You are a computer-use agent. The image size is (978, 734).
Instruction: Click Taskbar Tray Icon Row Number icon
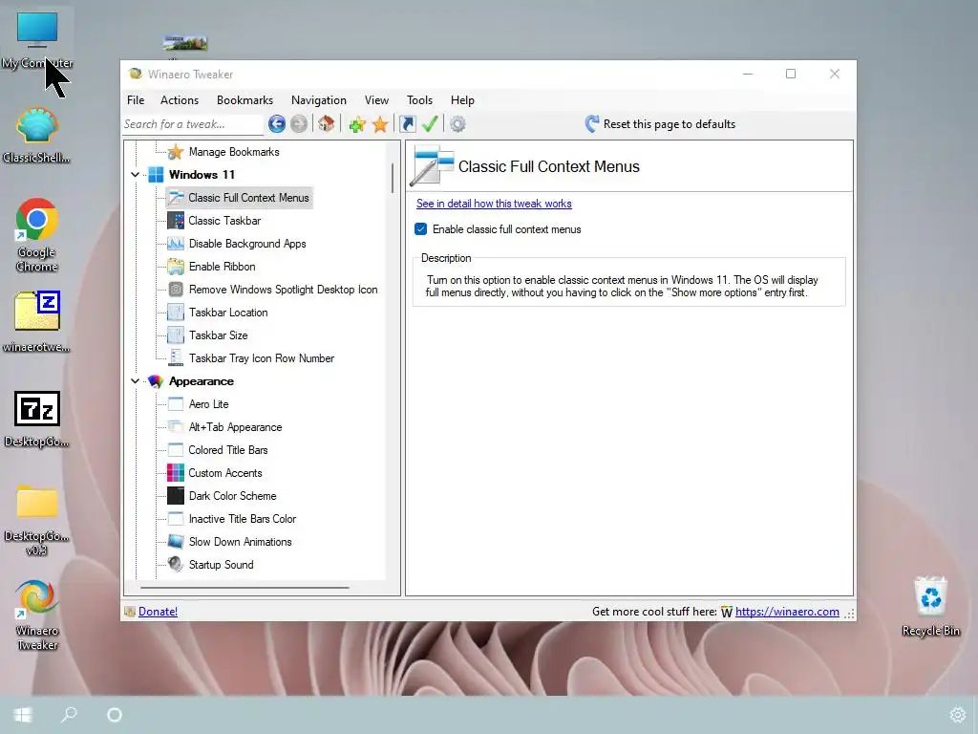click(x=176, y=358)
